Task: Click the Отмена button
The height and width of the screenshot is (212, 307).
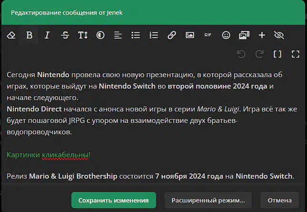Action: 279,200
